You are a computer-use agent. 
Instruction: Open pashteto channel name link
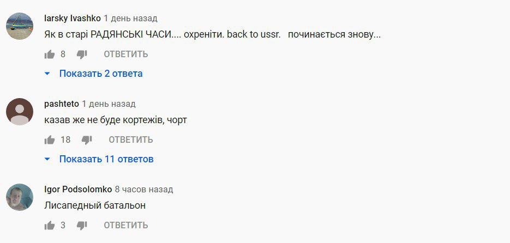pyautogui.click(x=62, y=104)
